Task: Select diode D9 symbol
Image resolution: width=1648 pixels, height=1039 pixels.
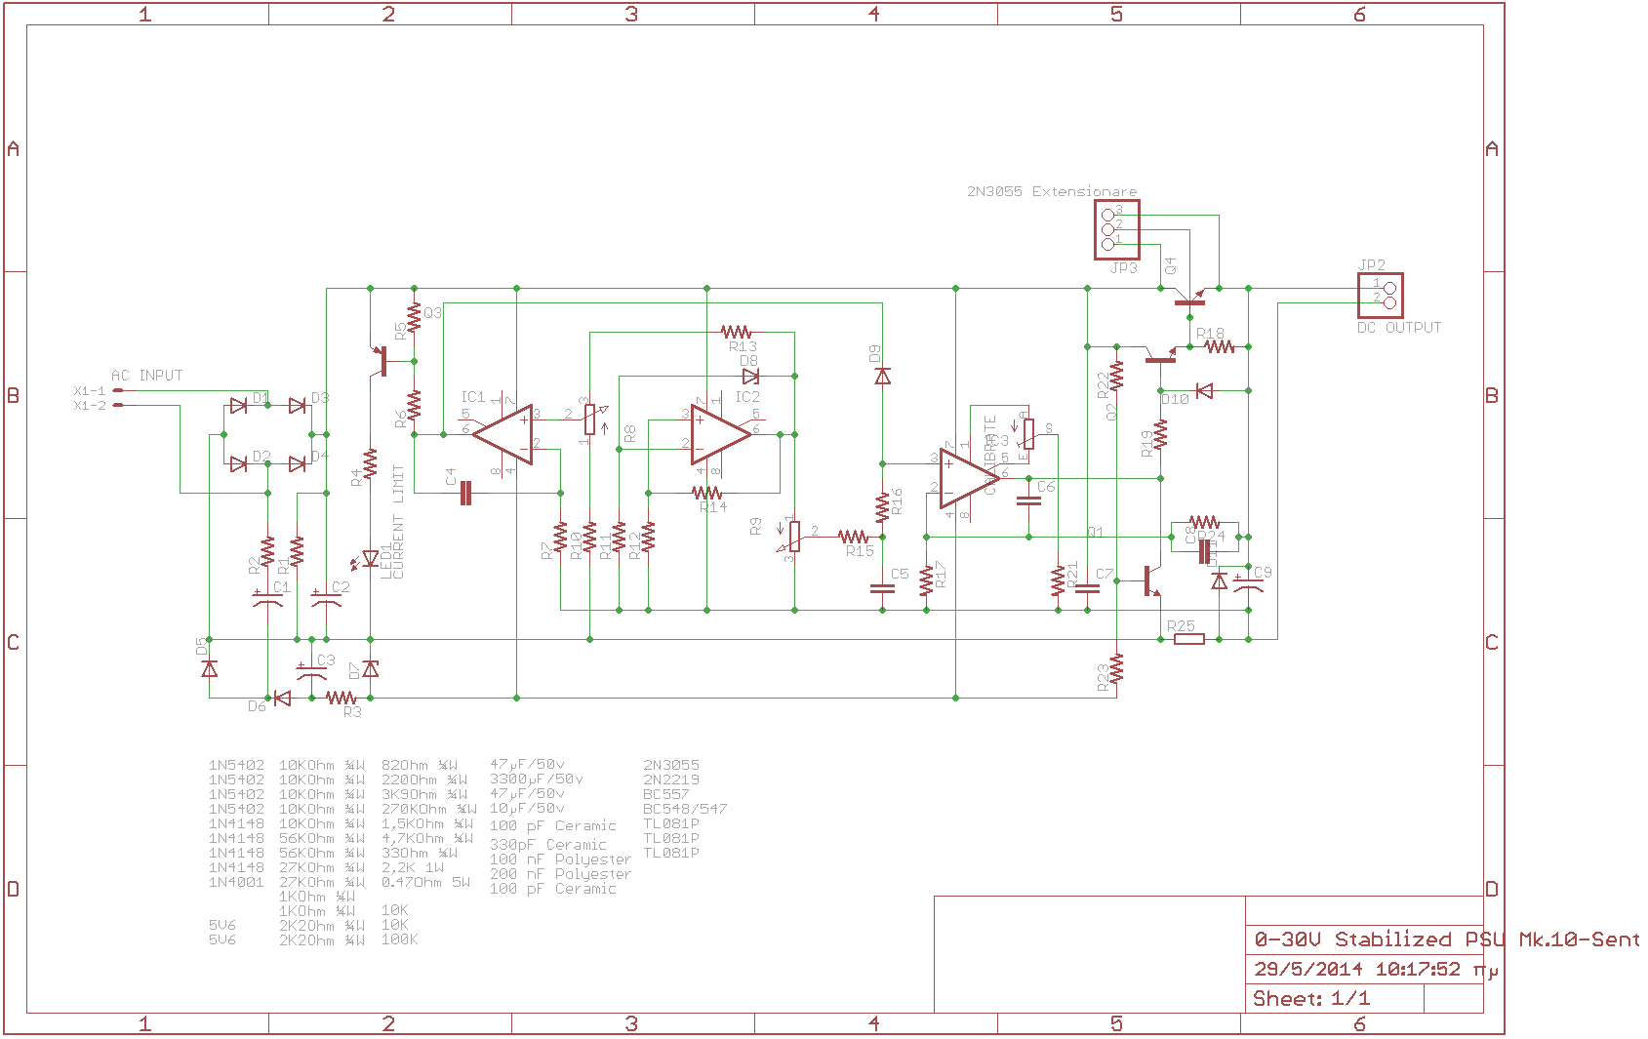Action: pyautogui.click(x=882, y=376)
